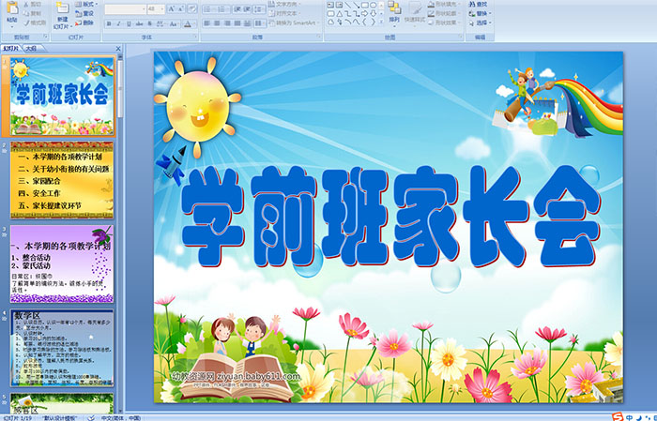Click Reset (重设) slide button
Screen dimensions: 657x421
coord(84,13)
